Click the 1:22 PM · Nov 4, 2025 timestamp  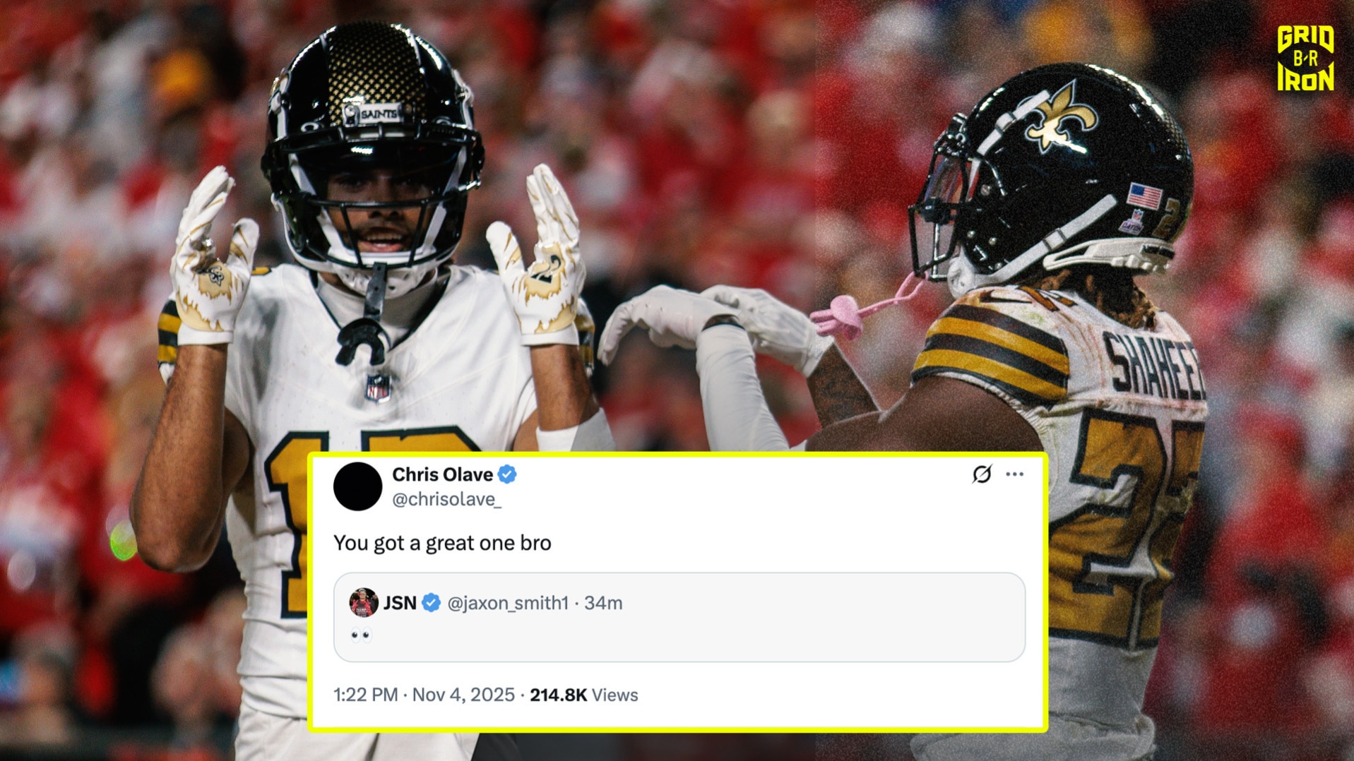(x=424, y=695)
